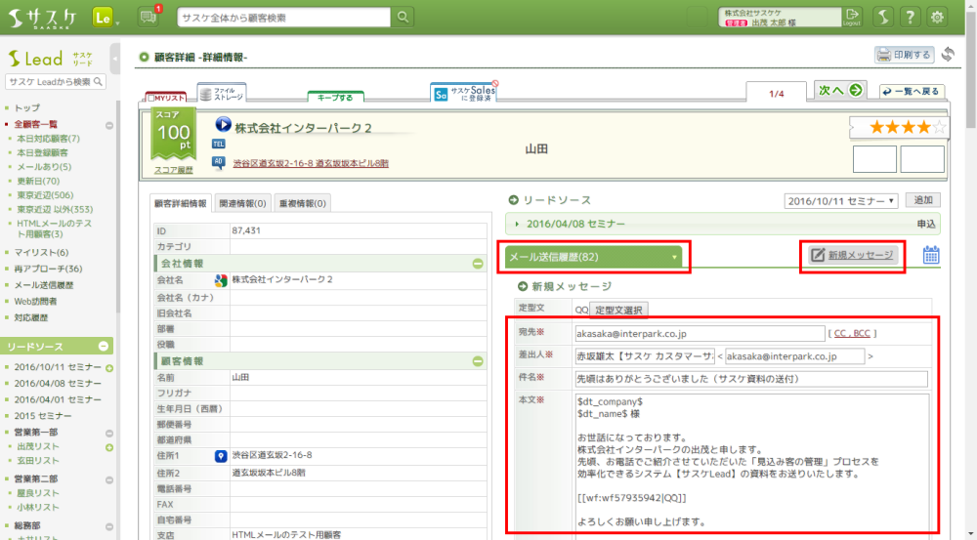Image resolution: width=977 pixels, height=540 pixels.
Task: Click the refresh arrows icon near 印刷する
Action: (x=948, y=55)
